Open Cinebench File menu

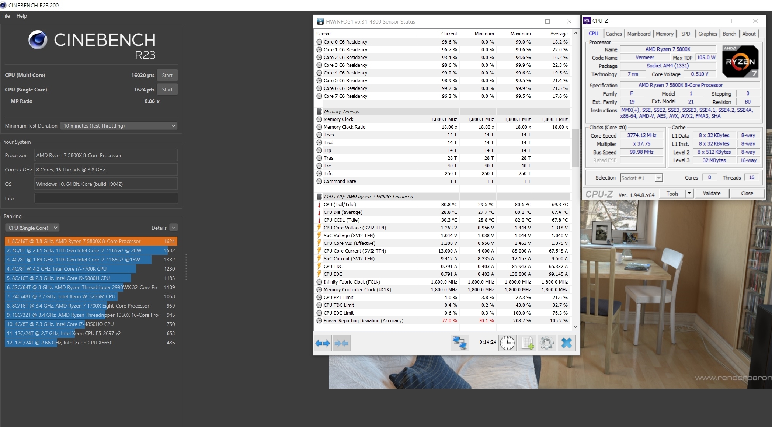(6, 16)
